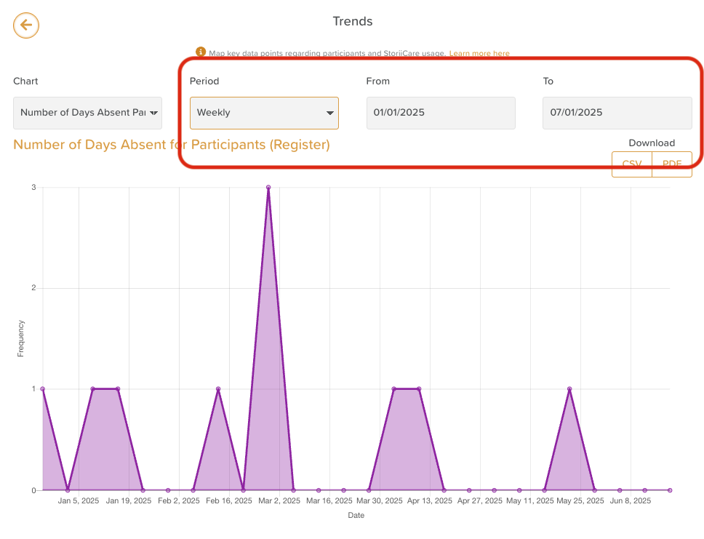Click the info icon beside the description
This screenshot has width=704, height=539.
pos(201,52)
